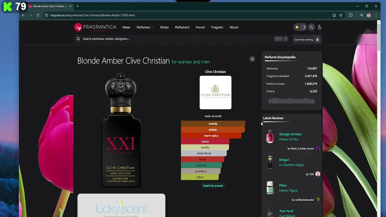
Task: Open Phlur Father Figure review
Action: point(288,188)
